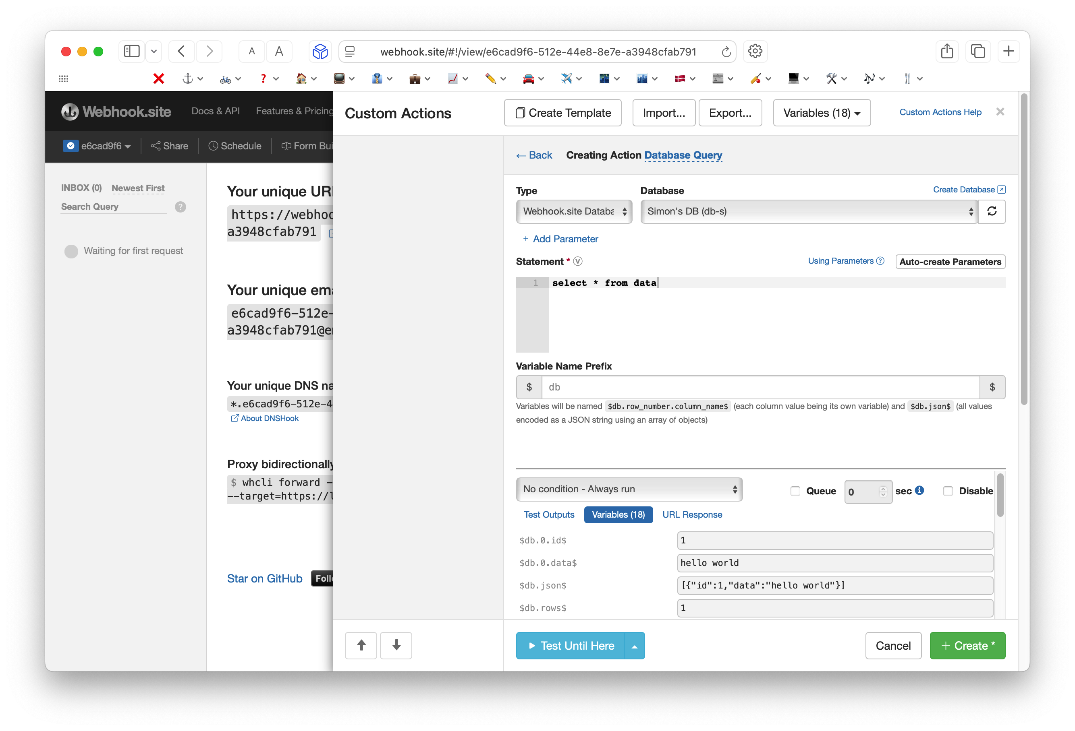Viewport: 1075px width, 731px height.
Task: Open Simon's DB database dropdown
Action: (x=809, y=212)
